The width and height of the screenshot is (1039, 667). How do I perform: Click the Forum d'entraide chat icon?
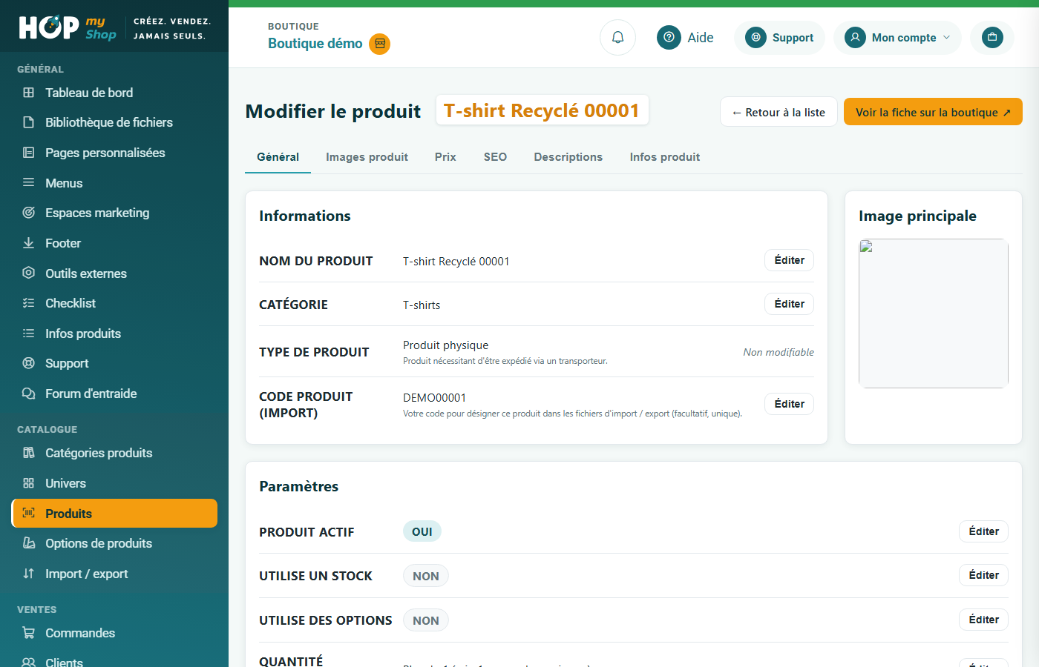tap(29, 394)
